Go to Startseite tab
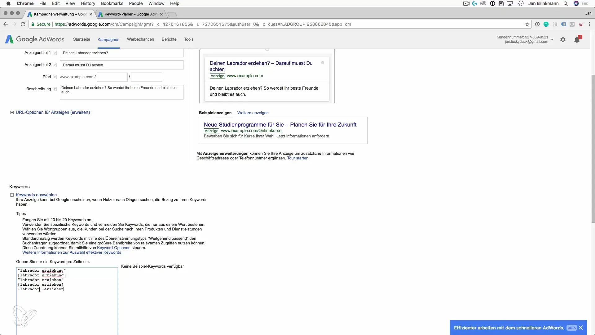Screen dimensions: 595x335 click(82, 39)
